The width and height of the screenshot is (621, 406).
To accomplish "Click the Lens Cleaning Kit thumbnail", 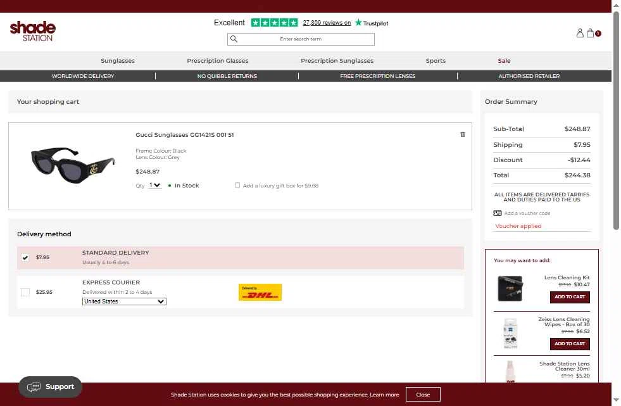I will click(x=510, y=288).
